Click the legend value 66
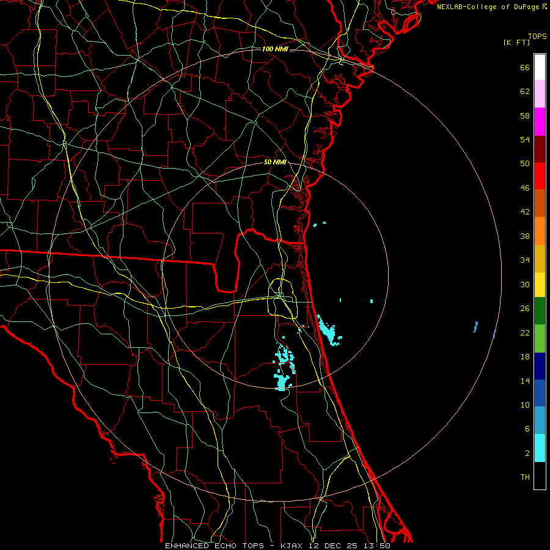The image size is (550, 550). [525, 67]
